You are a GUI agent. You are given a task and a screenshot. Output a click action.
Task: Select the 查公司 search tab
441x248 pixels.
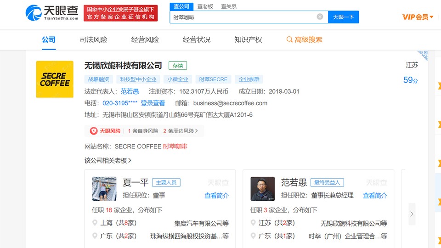(181, 6)
